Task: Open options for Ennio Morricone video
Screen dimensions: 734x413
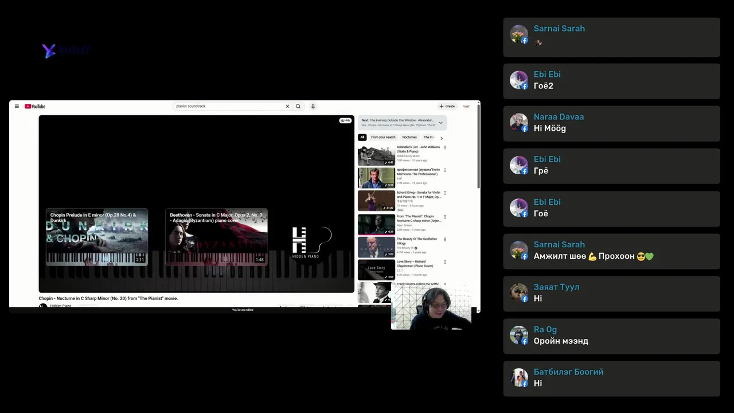Action: click(x=445, y=170)
